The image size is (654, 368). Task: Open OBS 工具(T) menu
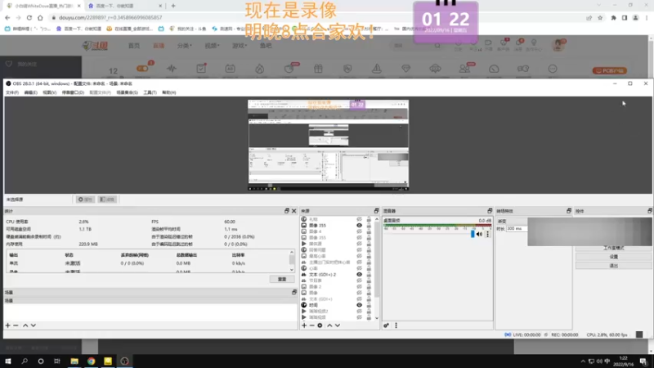150,92
